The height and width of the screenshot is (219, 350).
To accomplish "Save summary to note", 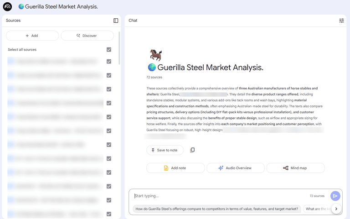I will (165, 150).
